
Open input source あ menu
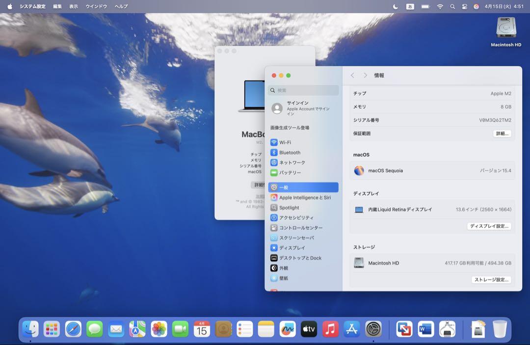coord(410,6)
